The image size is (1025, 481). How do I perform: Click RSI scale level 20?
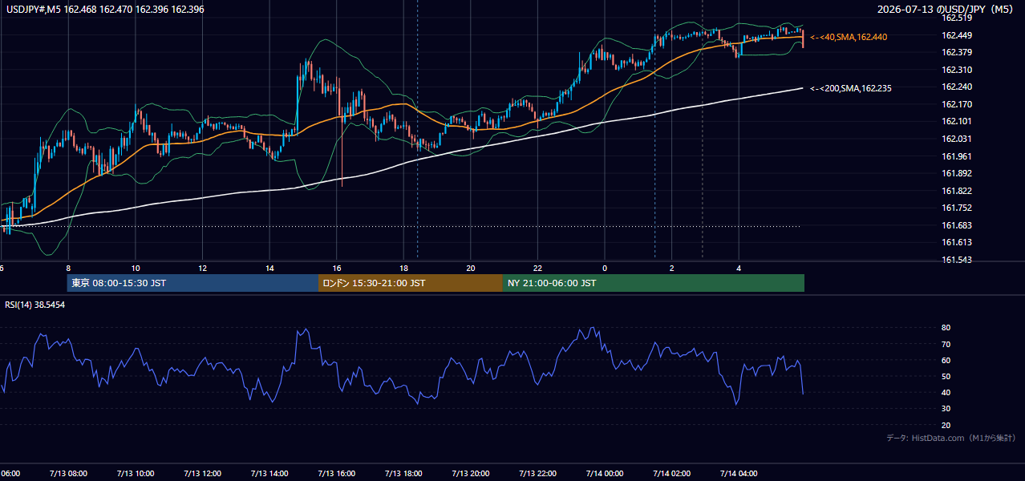point(946,425)
